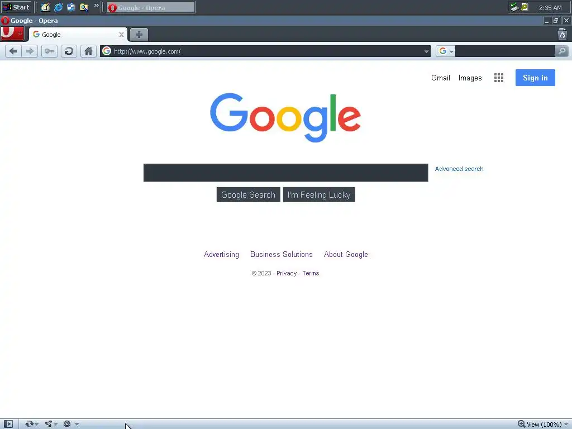Click the Google favicon in the address bar
Viewport: 572px width, 429px height.
coord(107,51)
